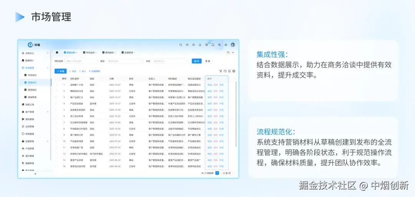Click 详情 for 营销活动总结 row
The image size is (415, 197).
point(222,91)
